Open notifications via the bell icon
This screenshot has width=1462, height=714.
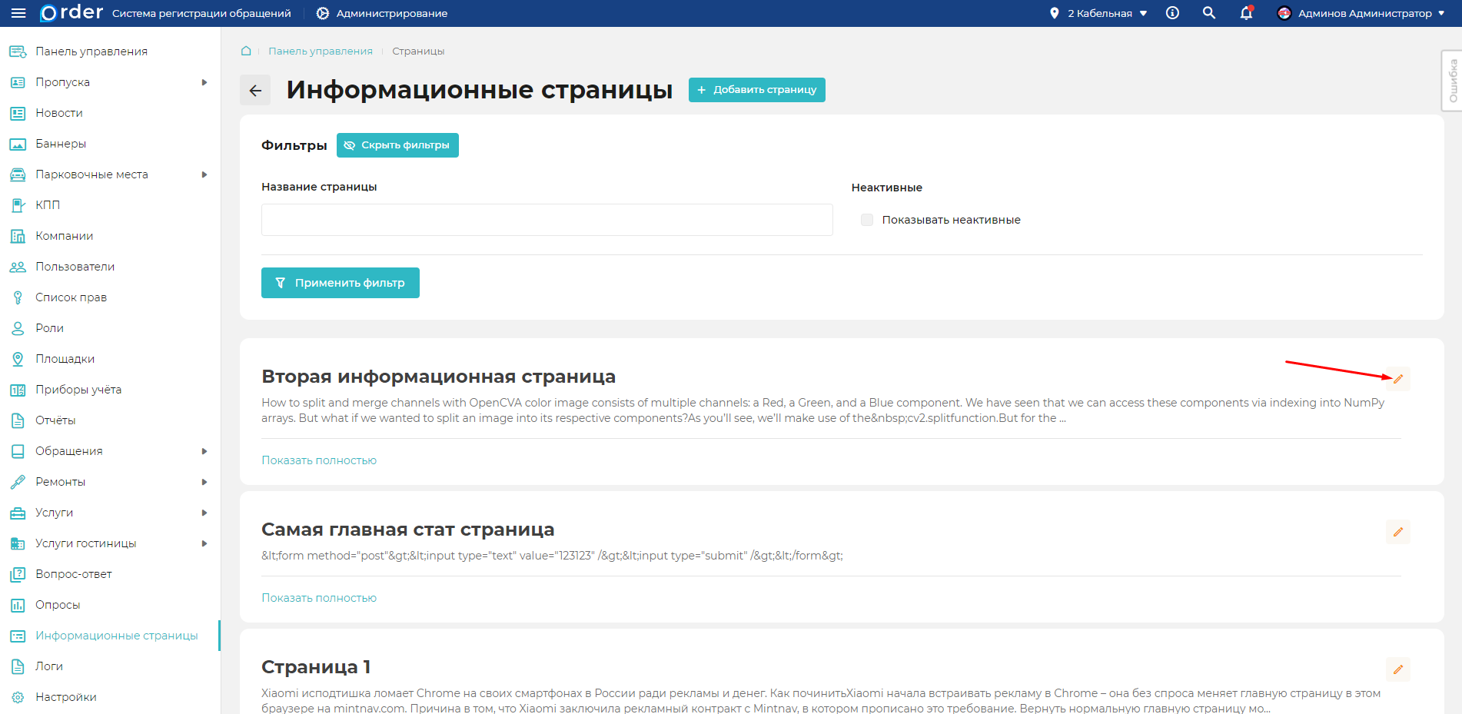pyautogui.click(x=1245, y=13)
